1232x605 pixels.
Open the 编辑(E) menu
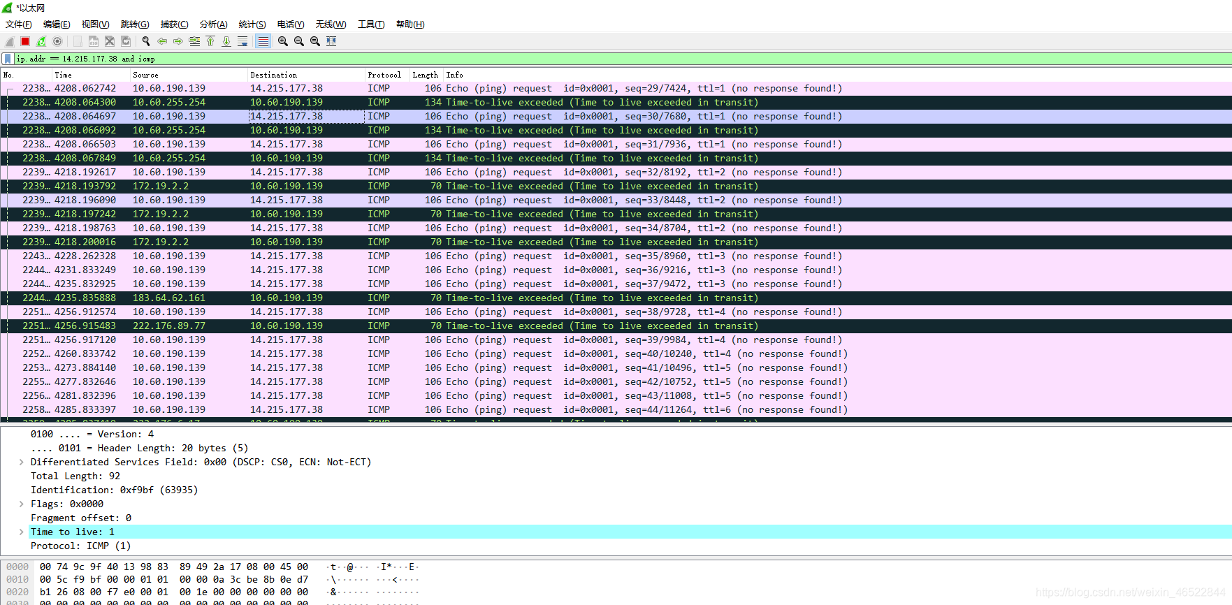coord(57,24)
